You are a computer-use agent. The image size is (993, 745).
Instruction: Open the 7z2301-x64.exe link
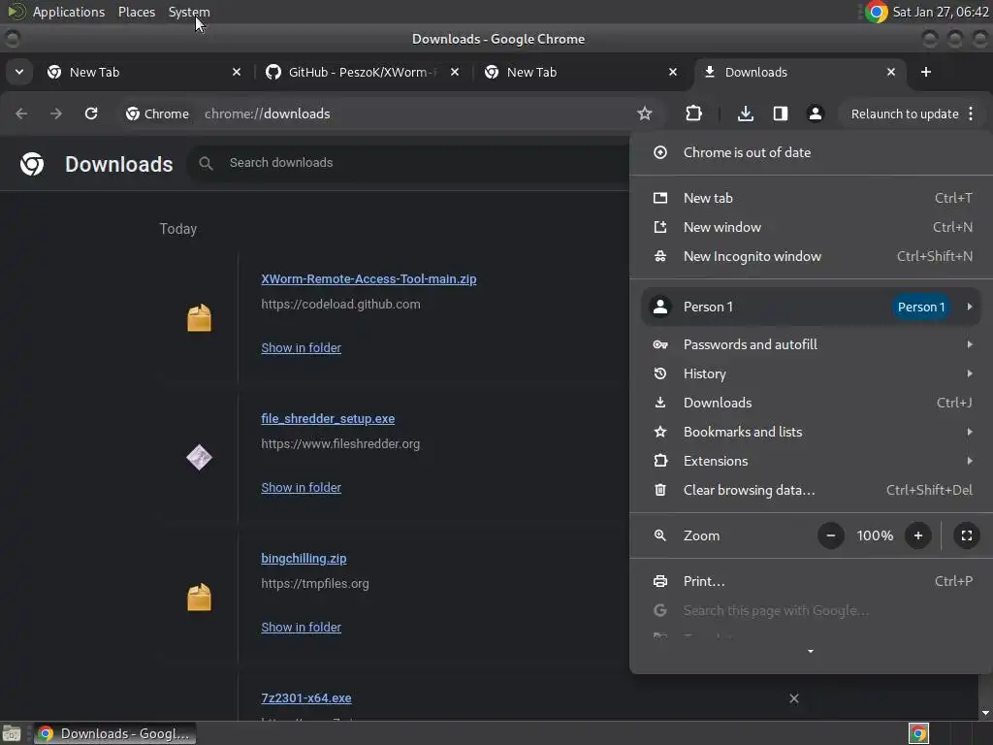point(306,698)
